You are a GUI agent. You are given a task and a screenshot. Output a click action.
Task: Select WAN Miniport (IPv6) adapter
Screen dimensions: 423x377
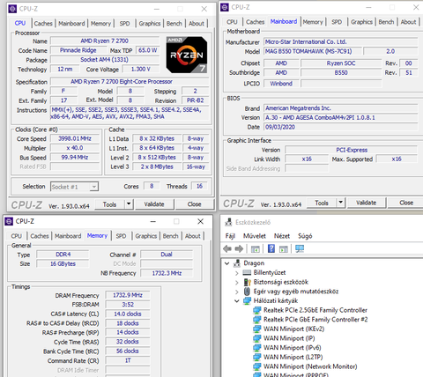click(x=292, y=348)
